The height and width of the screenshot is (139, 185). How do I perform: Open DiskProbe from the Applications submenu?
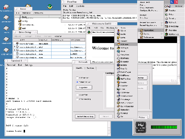(126, 58)
